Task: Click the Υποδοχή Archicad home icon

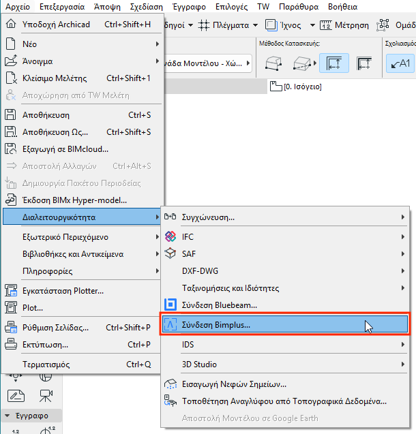Action: (x=11, y=24)
